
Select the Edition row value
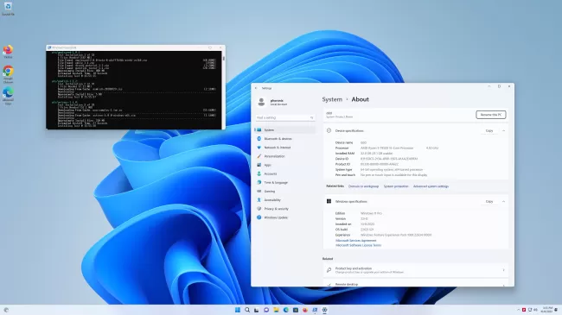coord(371,213)
